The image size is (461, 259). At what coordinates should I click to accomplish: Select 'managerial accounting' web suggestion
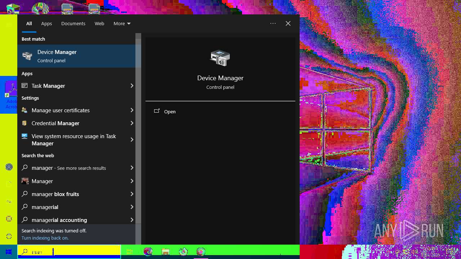click(x=76, y=219)
